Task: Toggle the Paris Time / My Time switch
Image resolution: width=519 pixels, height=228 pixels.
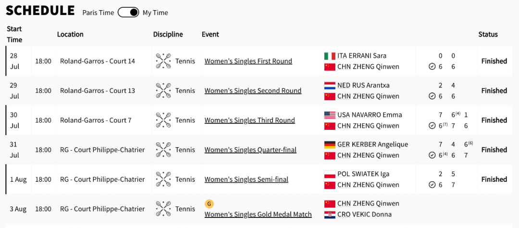Action: tap(128, 13)
